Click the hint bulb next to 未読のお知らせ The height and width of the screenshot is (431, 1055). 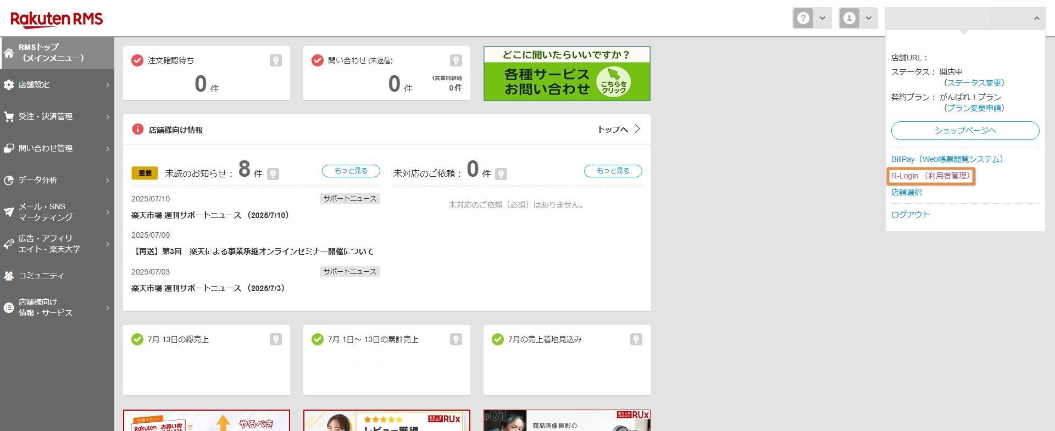273,174
